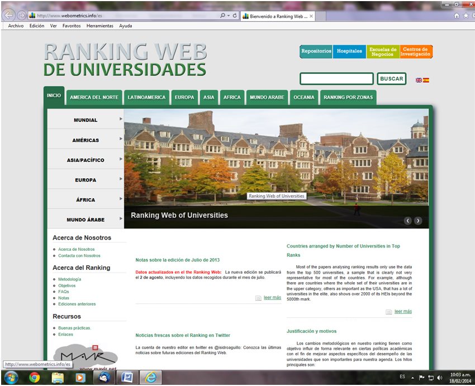Click the search text field
The image size is (475, 386).
(x=336, y=79)
